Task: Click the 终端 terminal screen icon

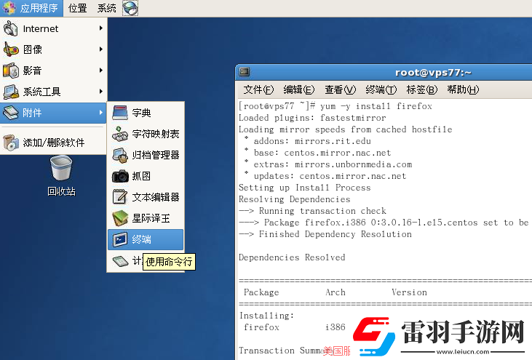Action: 120,240
